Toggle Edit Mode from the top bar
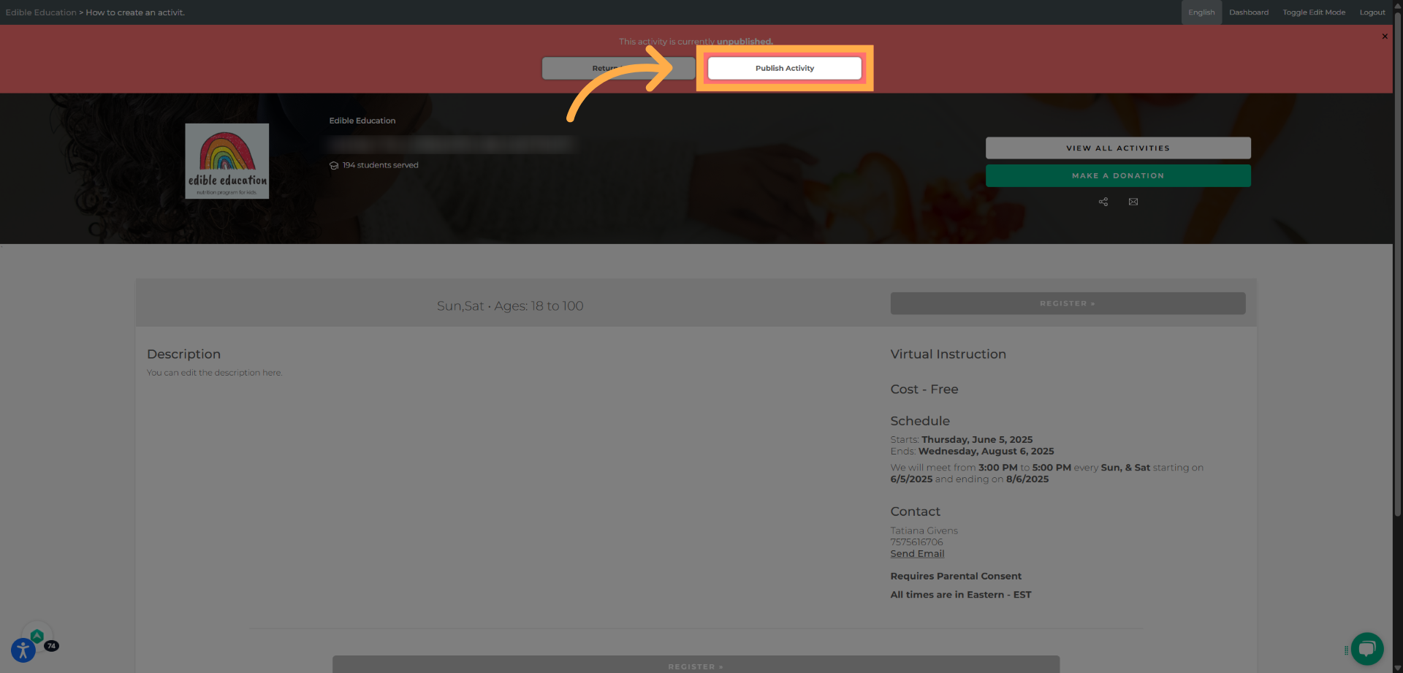The height and width of the screenshot is (673, 1403). (x=1313, y=12)
